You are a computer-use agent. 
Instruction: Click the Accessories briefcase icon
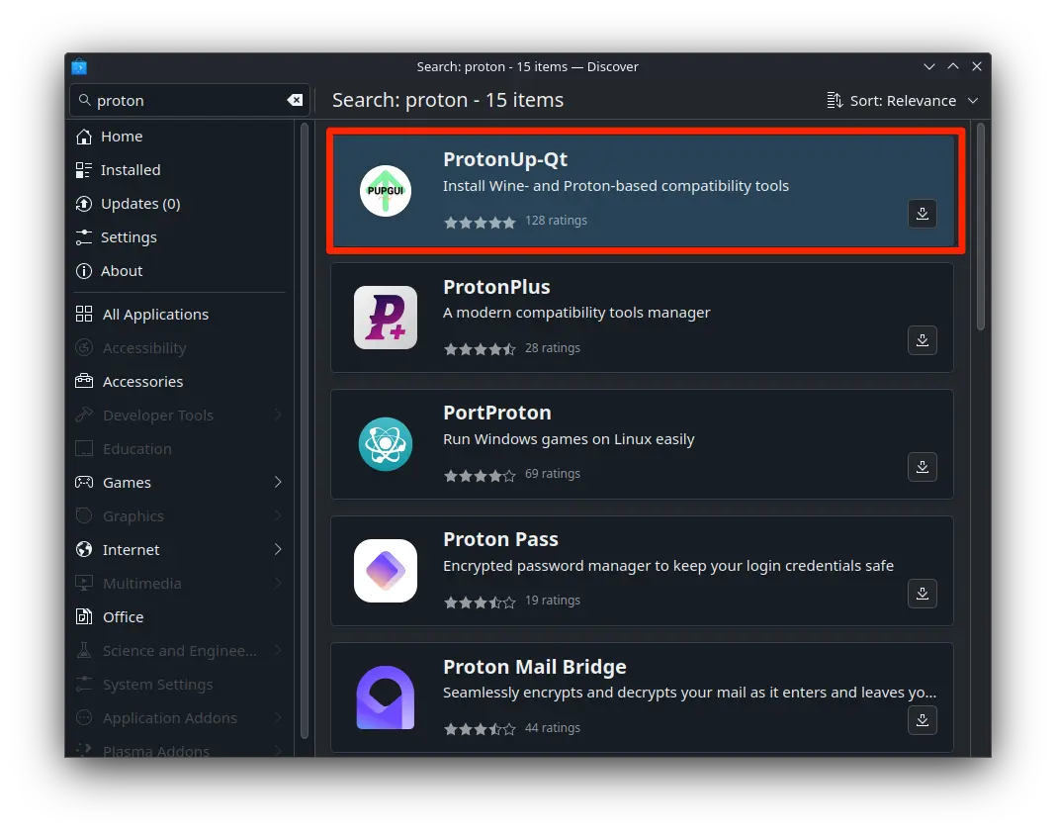(x=84, y=381)
